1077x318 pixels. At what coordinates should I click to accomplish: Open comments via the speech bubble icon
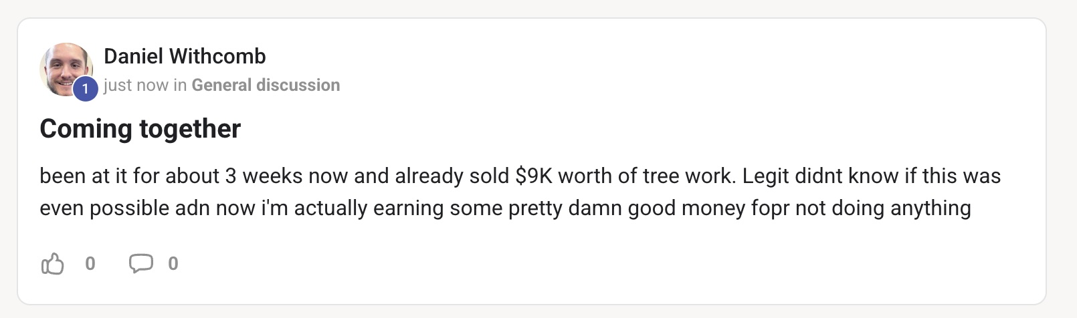coord(140,263)
